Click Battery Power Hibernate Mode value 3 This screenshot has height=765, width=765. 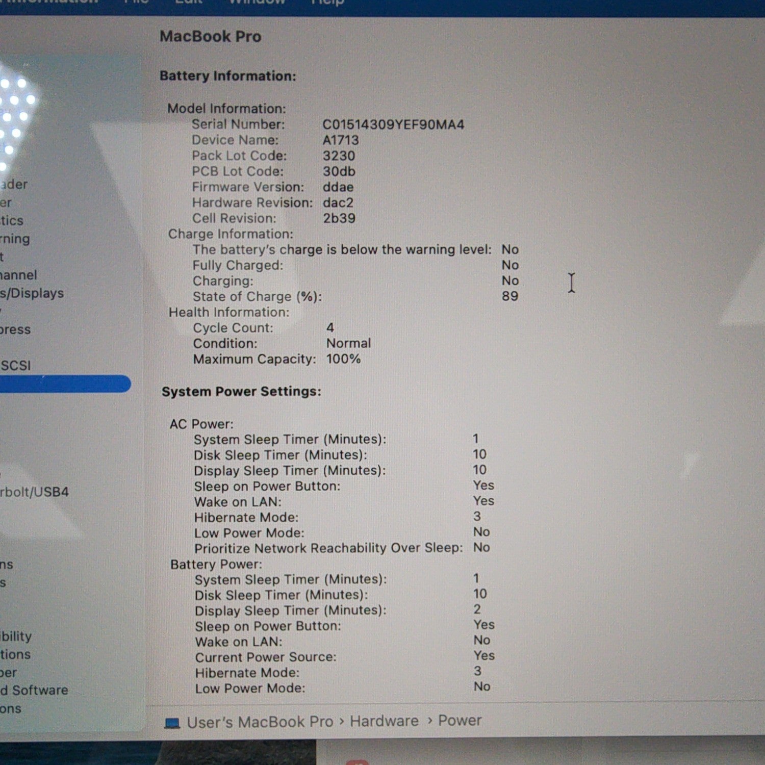(477, 671)
